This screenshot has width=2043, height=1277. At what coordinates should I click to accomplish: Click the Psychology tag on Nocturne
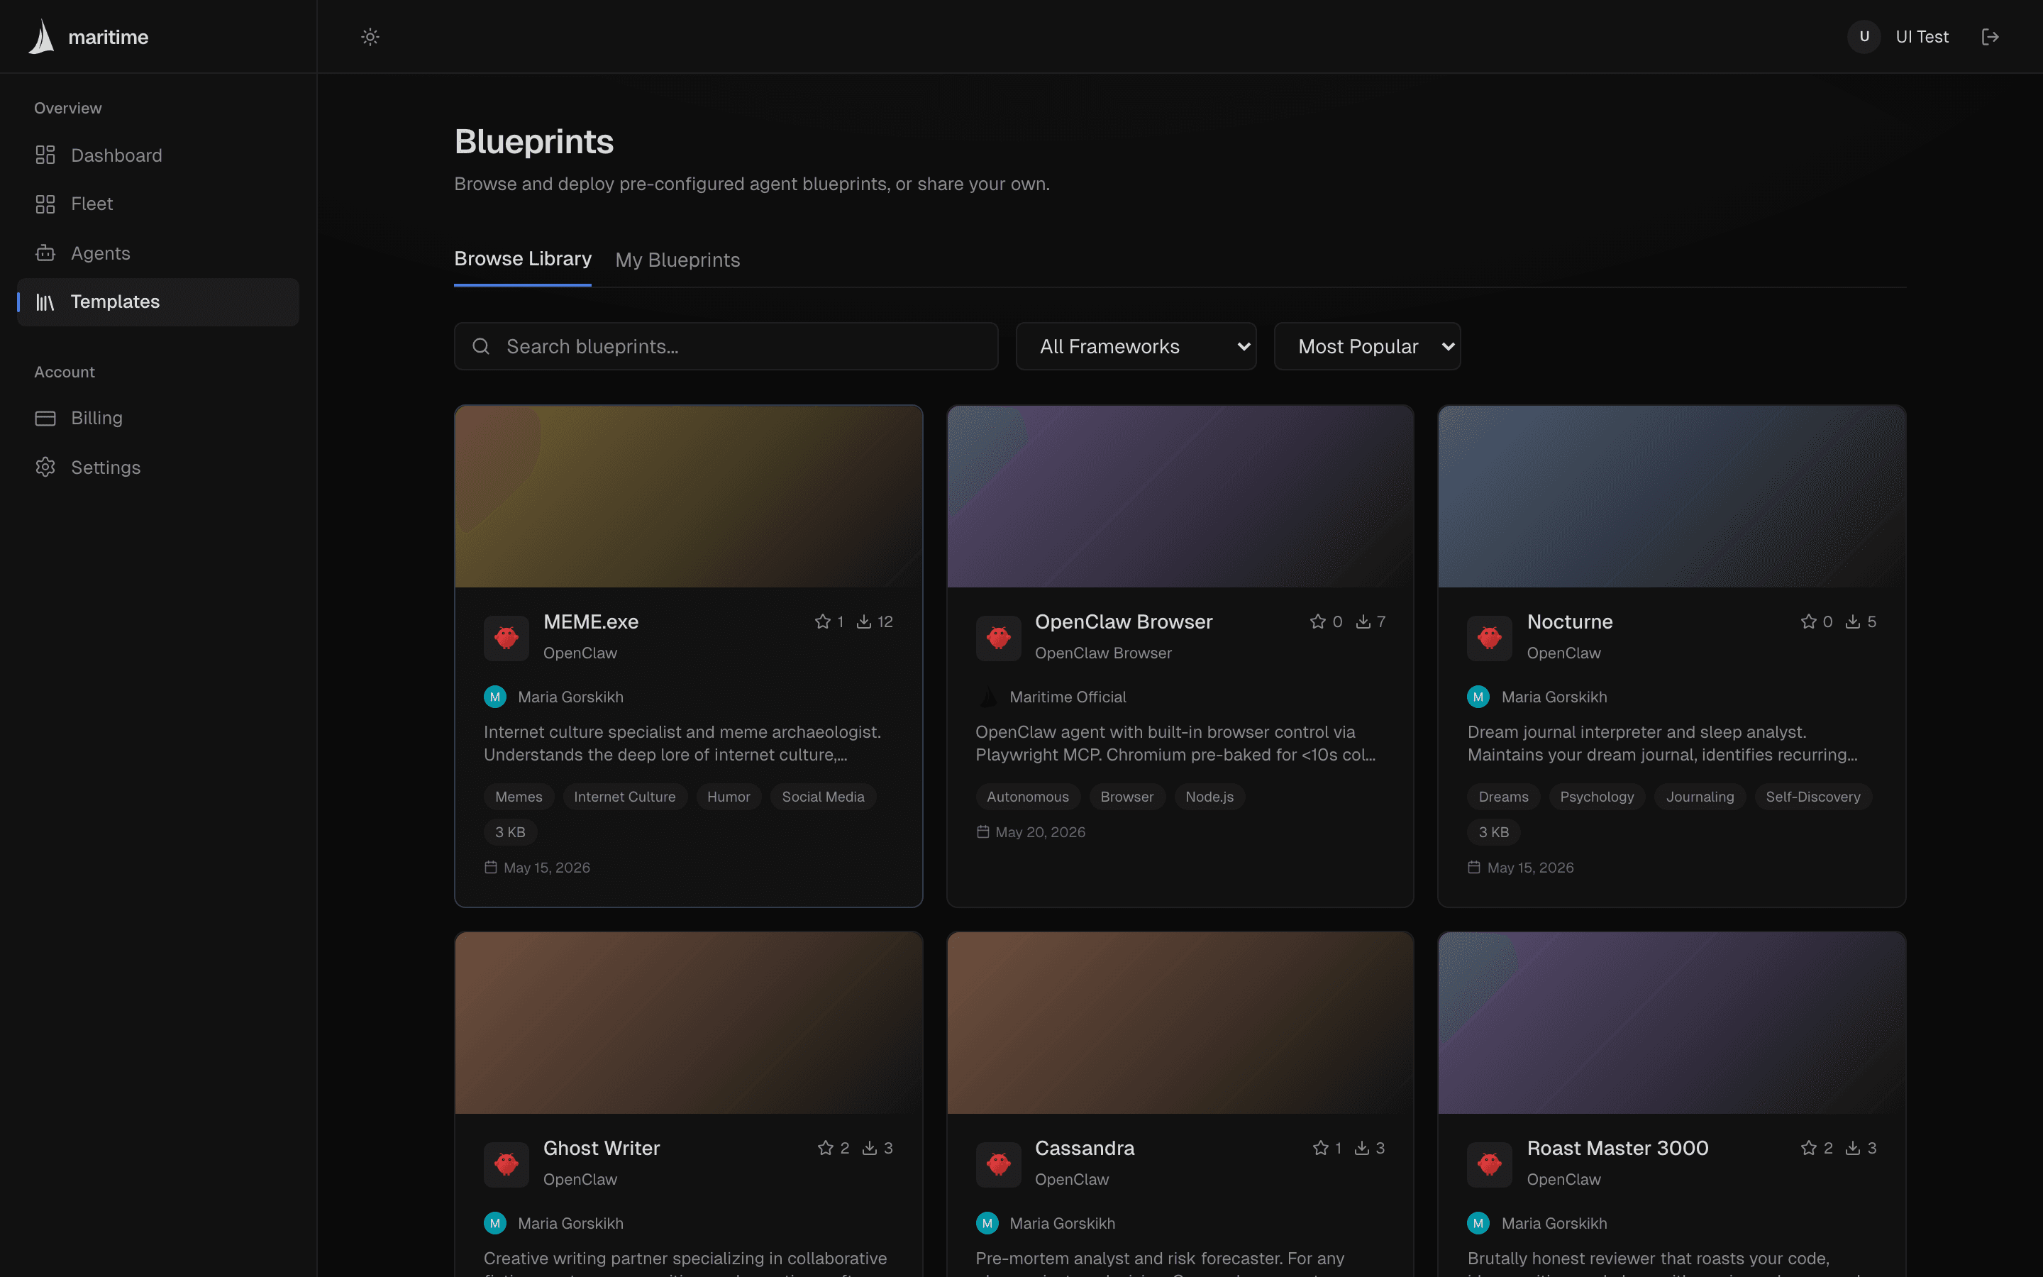click(1596, 797)
